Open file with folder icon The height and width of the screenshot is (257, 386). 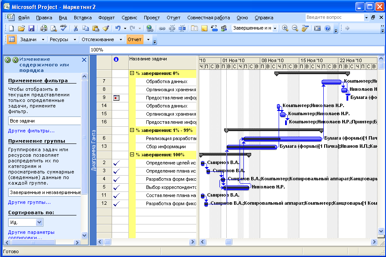[21, 28]
